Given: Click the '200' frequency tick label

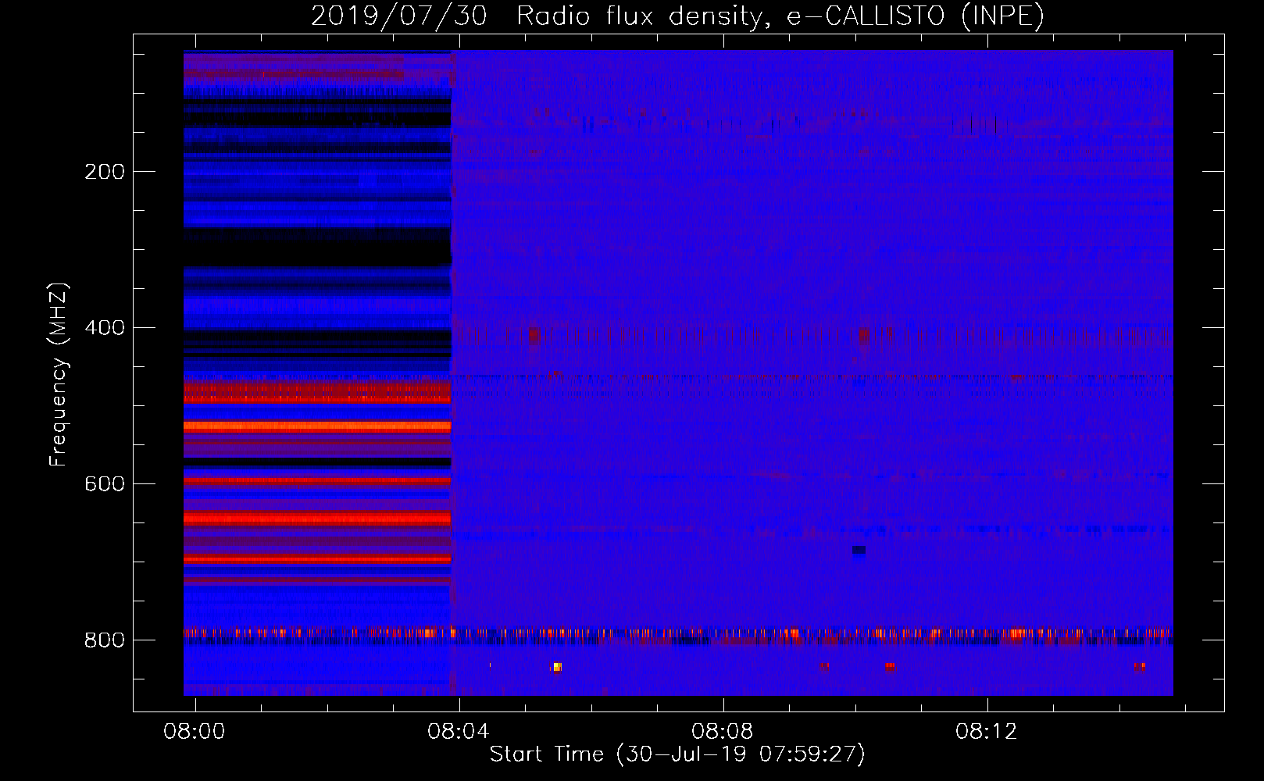Looking at the screenshot, I should tap(105, 172).
